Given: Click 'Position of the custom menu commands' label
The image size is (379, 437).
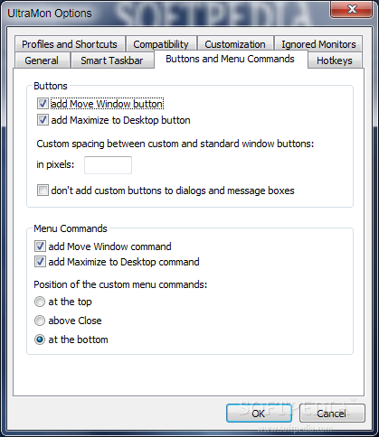Looking at the screenshot, I should 120,284.
